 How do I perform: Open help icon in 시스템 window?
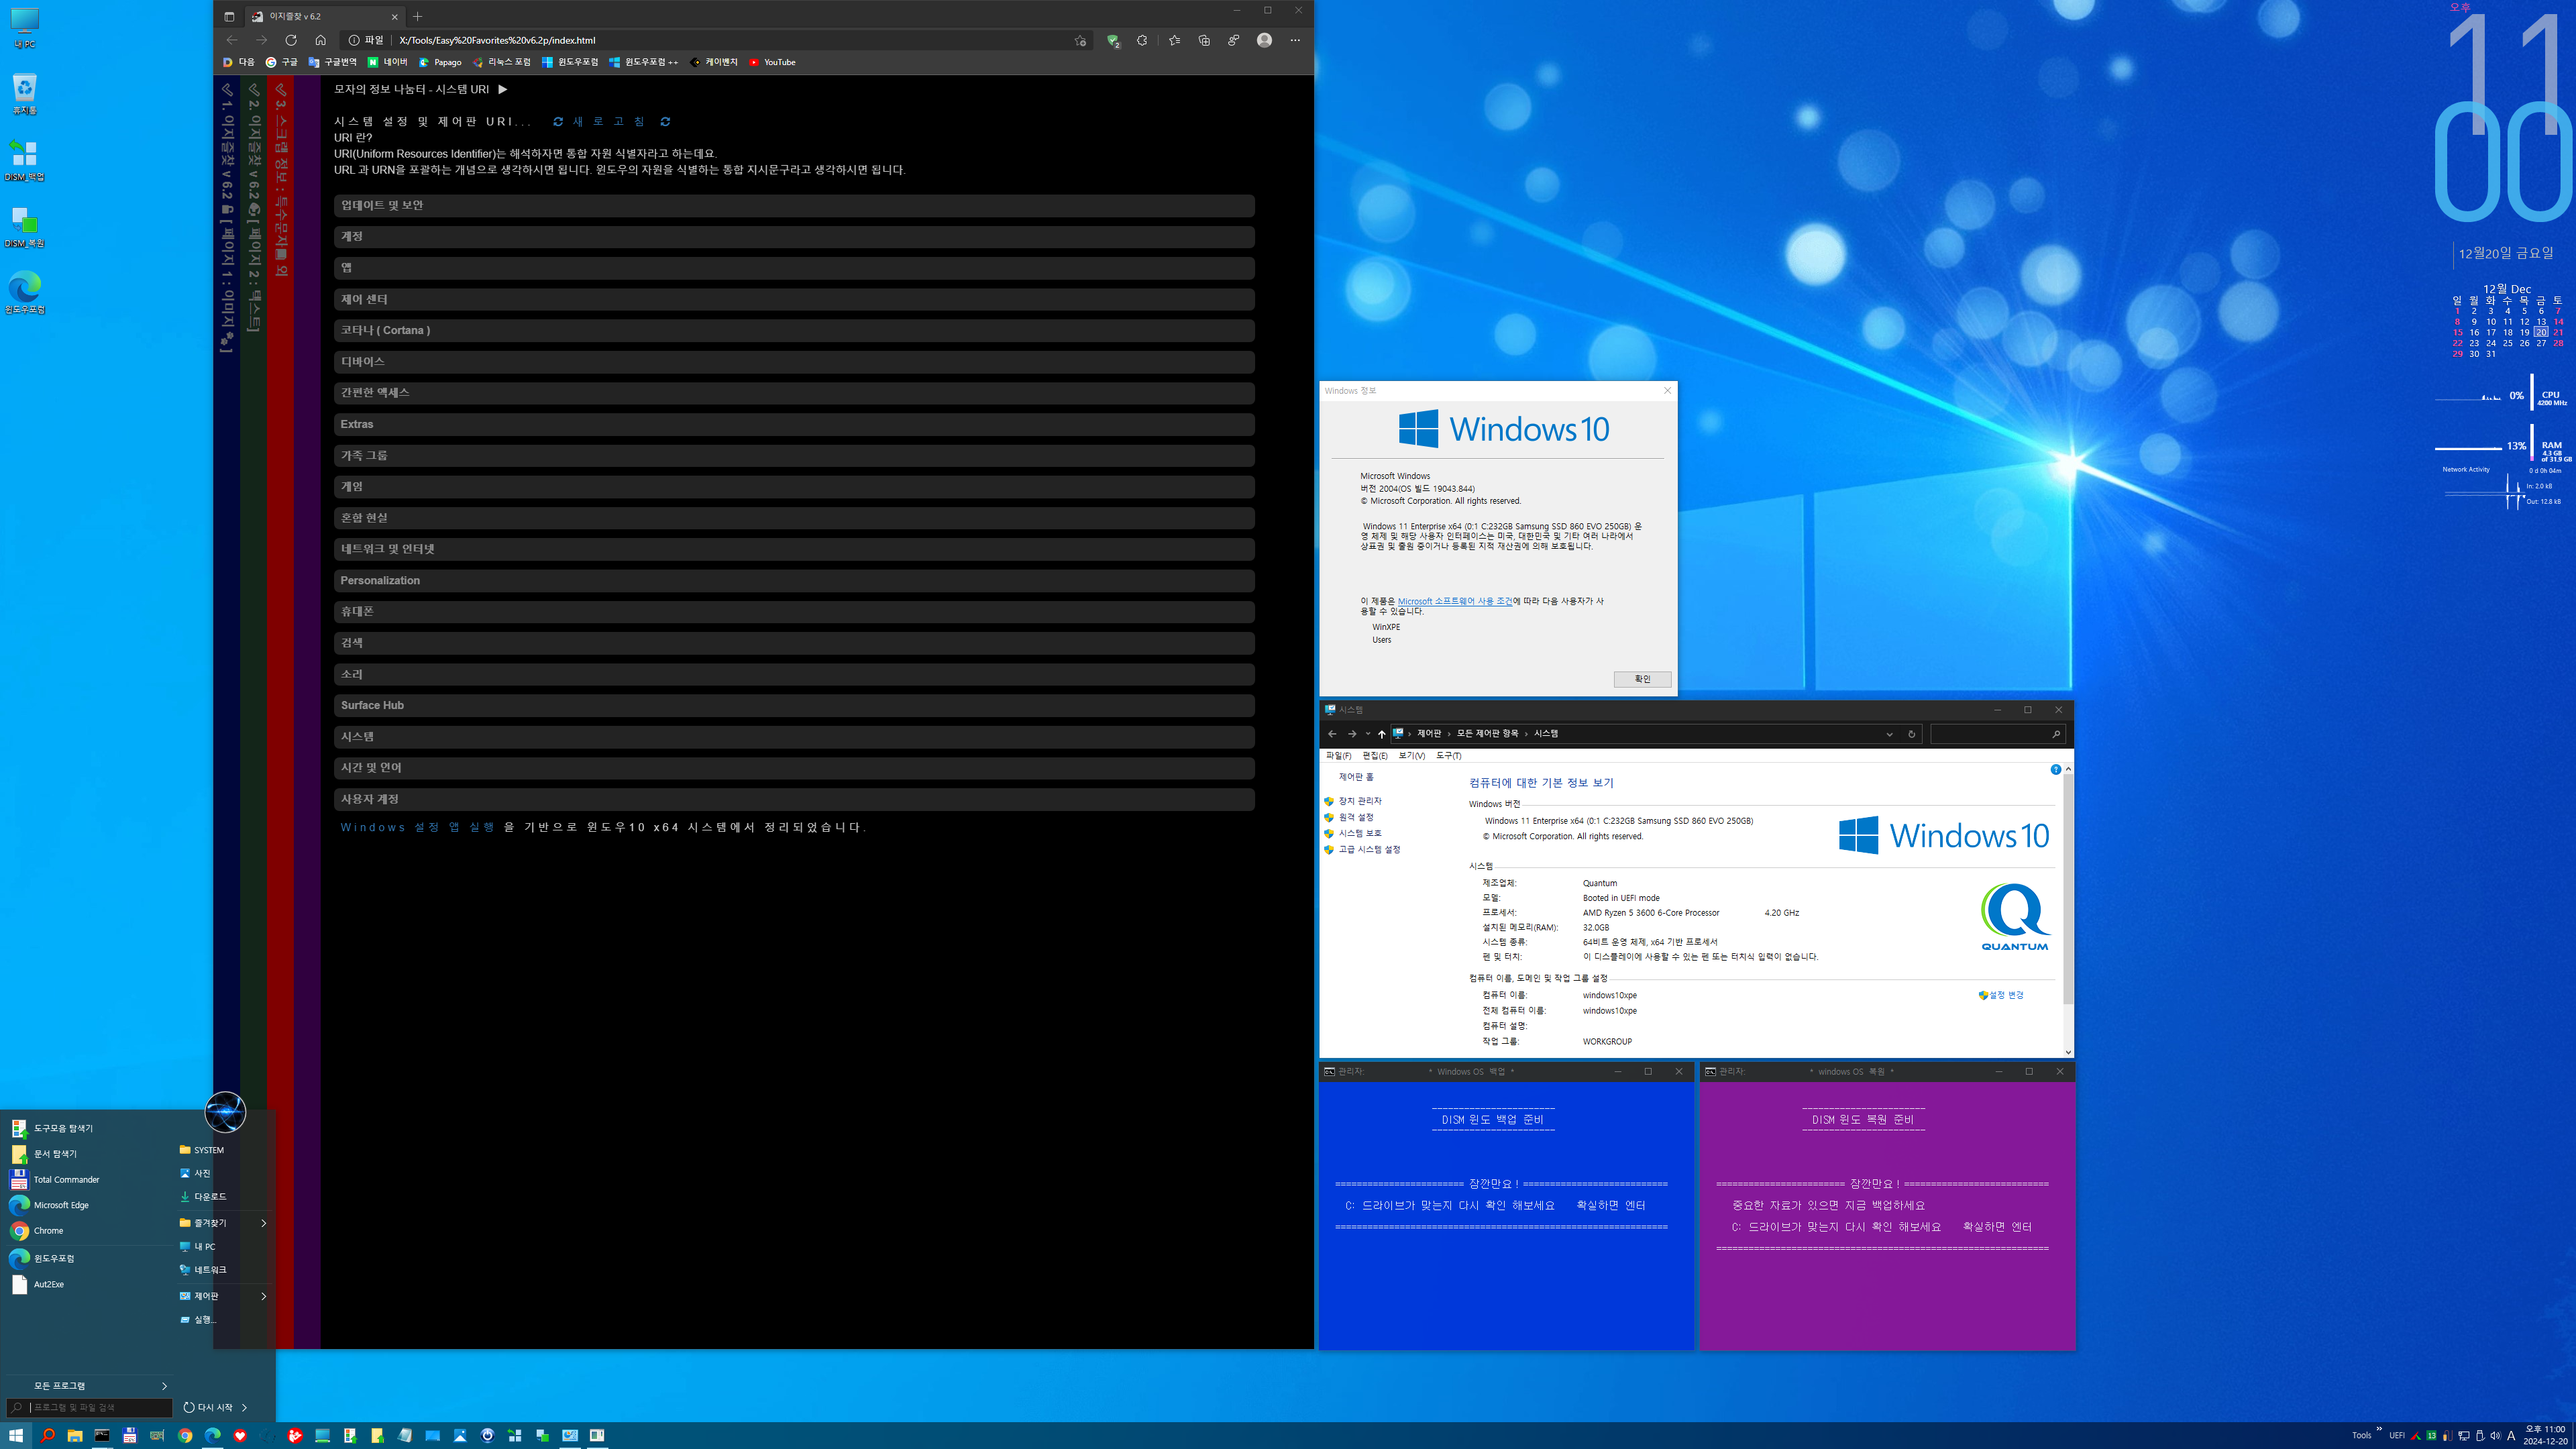(x=2055, y=769)
